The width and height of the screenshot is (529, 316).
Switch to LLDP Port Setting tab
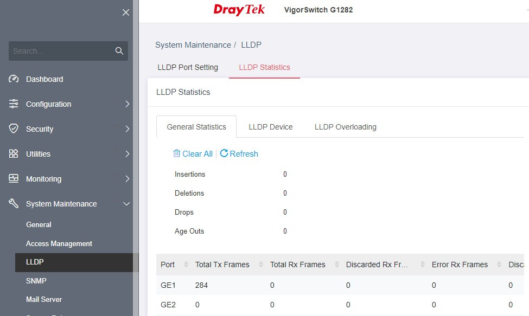point(188,67)
